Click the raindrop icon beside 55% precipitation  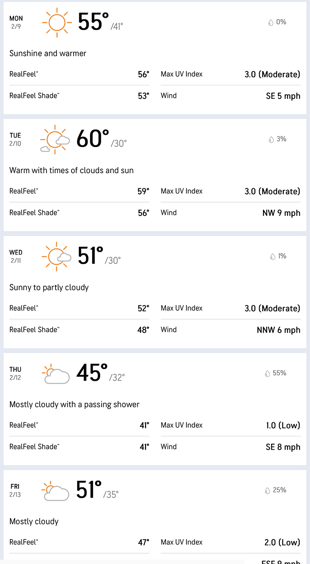(267, 374)
